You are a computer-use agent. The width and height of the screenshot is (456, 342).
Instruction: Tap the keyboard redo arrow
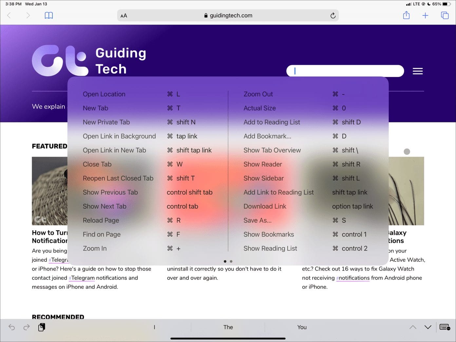click(x=27, y=327)
